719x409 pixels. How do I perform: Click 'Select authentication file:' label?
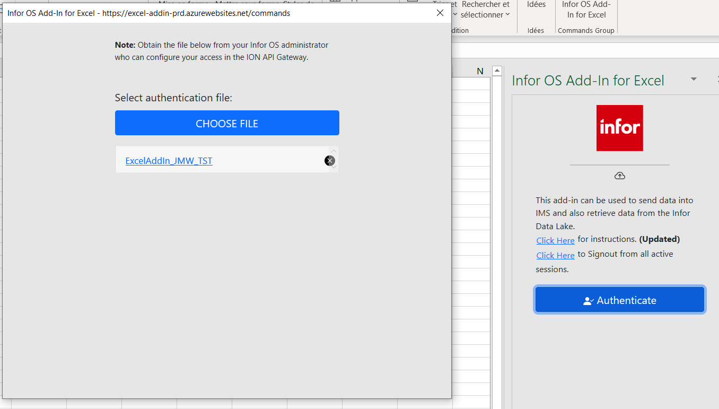click(173, 98)
